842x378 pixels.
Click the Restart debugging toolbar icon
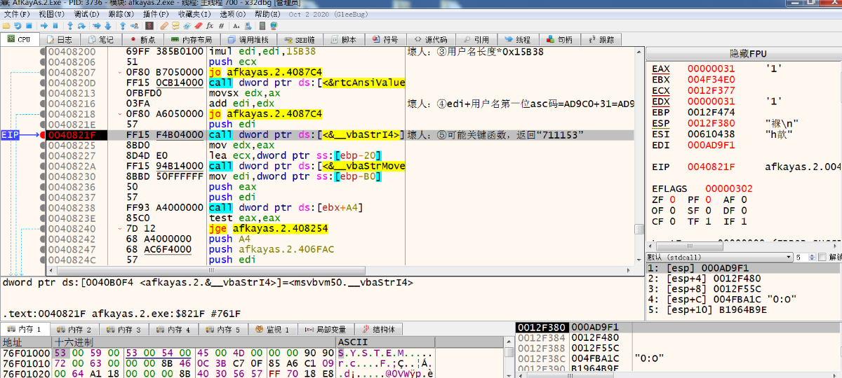(18, 25)
